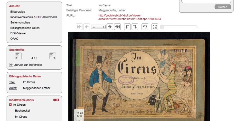Click the zoom slider handle
The height and width of the screenshot is (121, 241).
[162, 27]
